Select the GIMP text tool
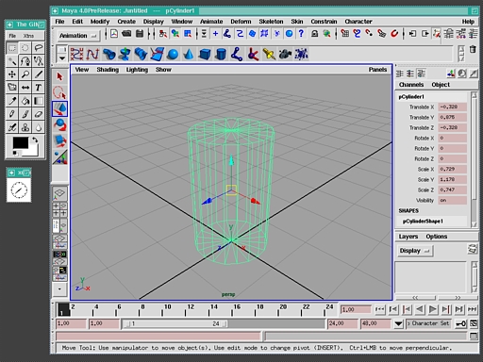The image size is (483, 362). 39,88
